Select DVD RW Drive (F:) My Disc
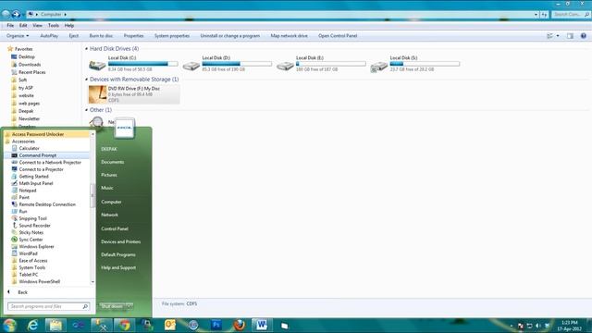The height and width of the screenshot is (333, 592). pos(134,94)
